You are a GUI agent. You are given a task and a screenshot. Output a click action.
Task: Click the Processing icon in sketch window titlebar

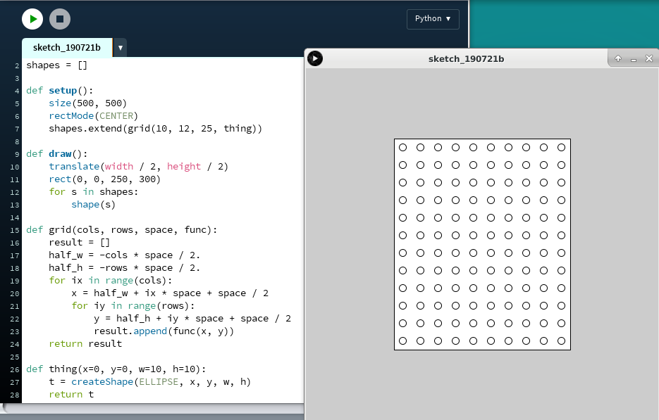coord(315,58)
